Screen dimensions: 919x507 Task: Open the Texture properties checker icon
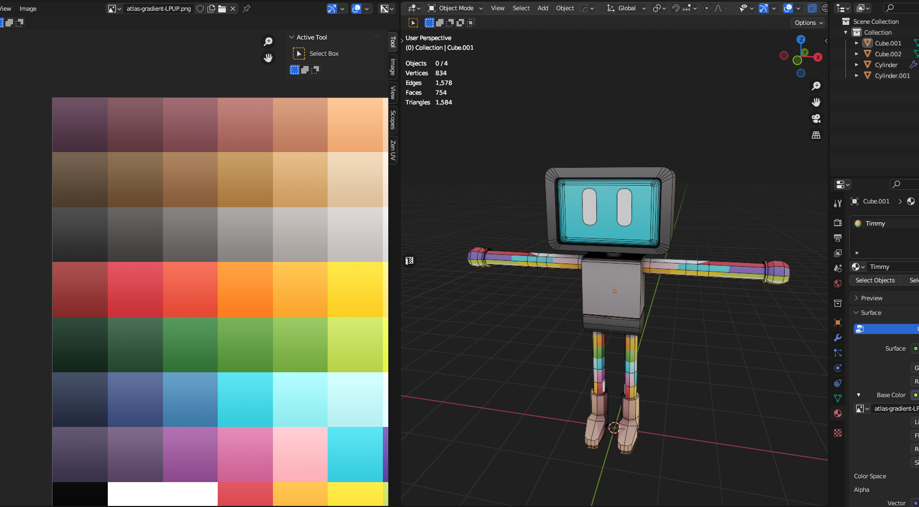[x=838, y=433]
